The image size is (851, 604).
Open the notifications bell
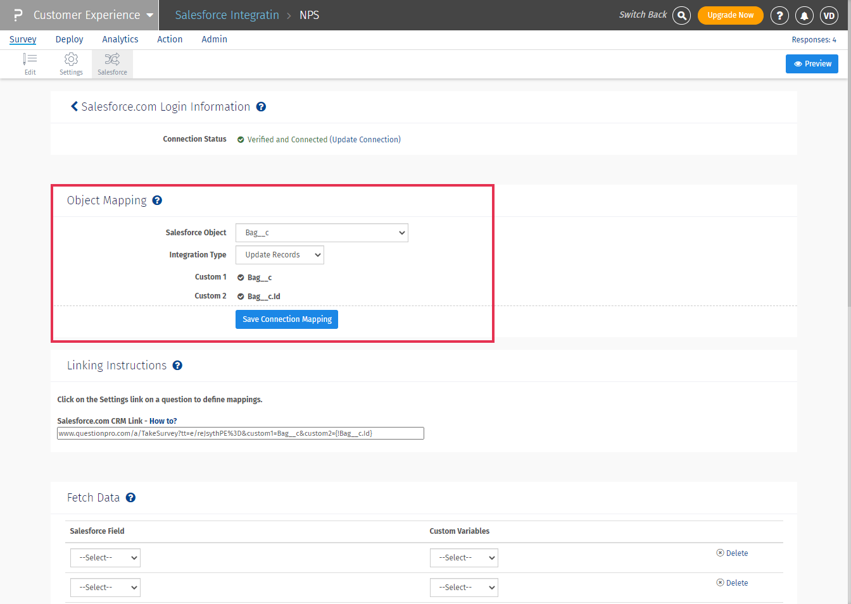coord(804,15)
